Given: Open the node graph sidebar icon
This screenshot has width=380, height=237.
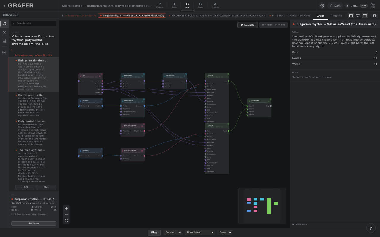Looking at the screenshot, I should point(4,32).
